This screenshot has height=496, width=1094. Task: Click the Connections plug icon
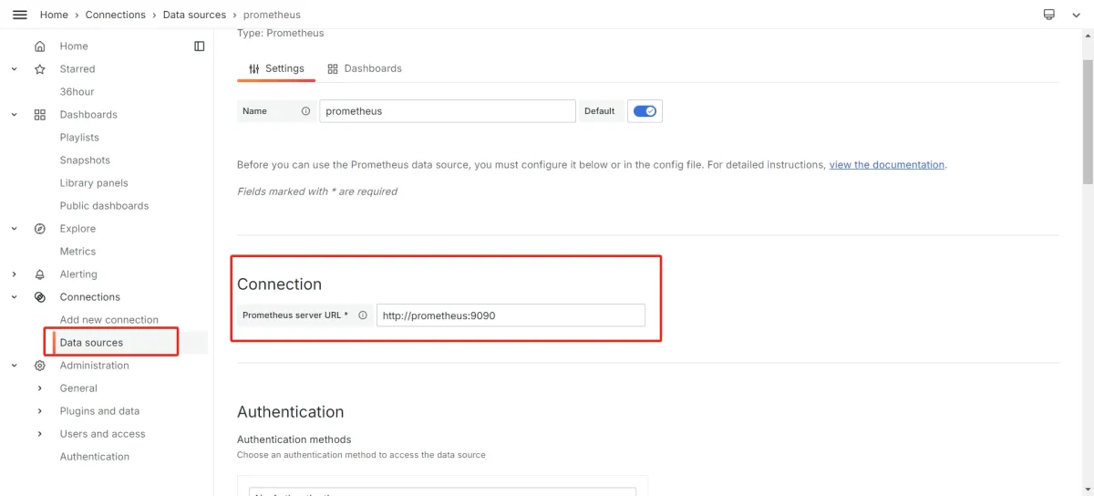click(x=39, y=297)
